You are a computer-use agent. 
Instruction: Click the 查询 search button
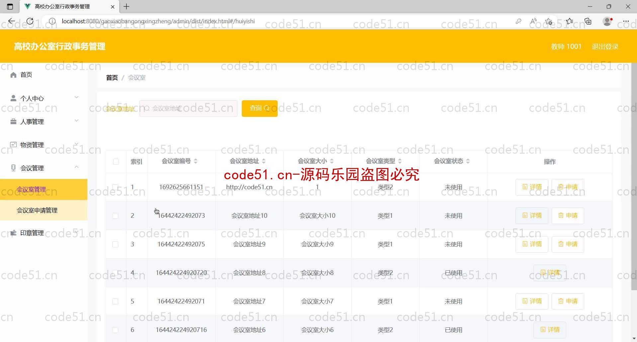(259, 108)
